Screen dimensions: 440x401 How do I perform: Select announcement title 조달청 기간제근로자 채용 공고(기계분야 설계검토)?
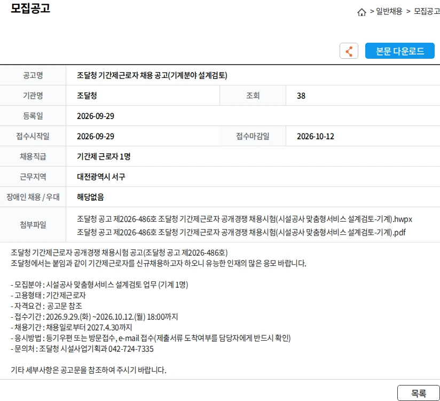152,75
